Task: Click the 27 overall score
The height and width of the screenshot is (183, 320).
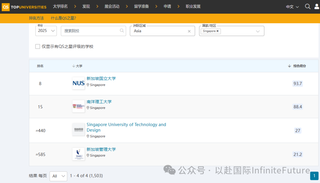Action: click(297, 130)
